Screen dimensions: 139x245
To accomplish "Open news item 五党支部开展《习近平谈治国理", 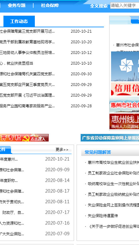I will pyautogui.click(x=27, y=95).
